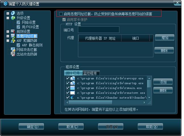This screenshot has width=184, height=136.
Task: Uncheck the rsnetsvr.exe checkbox
Action: pyautogui.click(x=68, y=93)
